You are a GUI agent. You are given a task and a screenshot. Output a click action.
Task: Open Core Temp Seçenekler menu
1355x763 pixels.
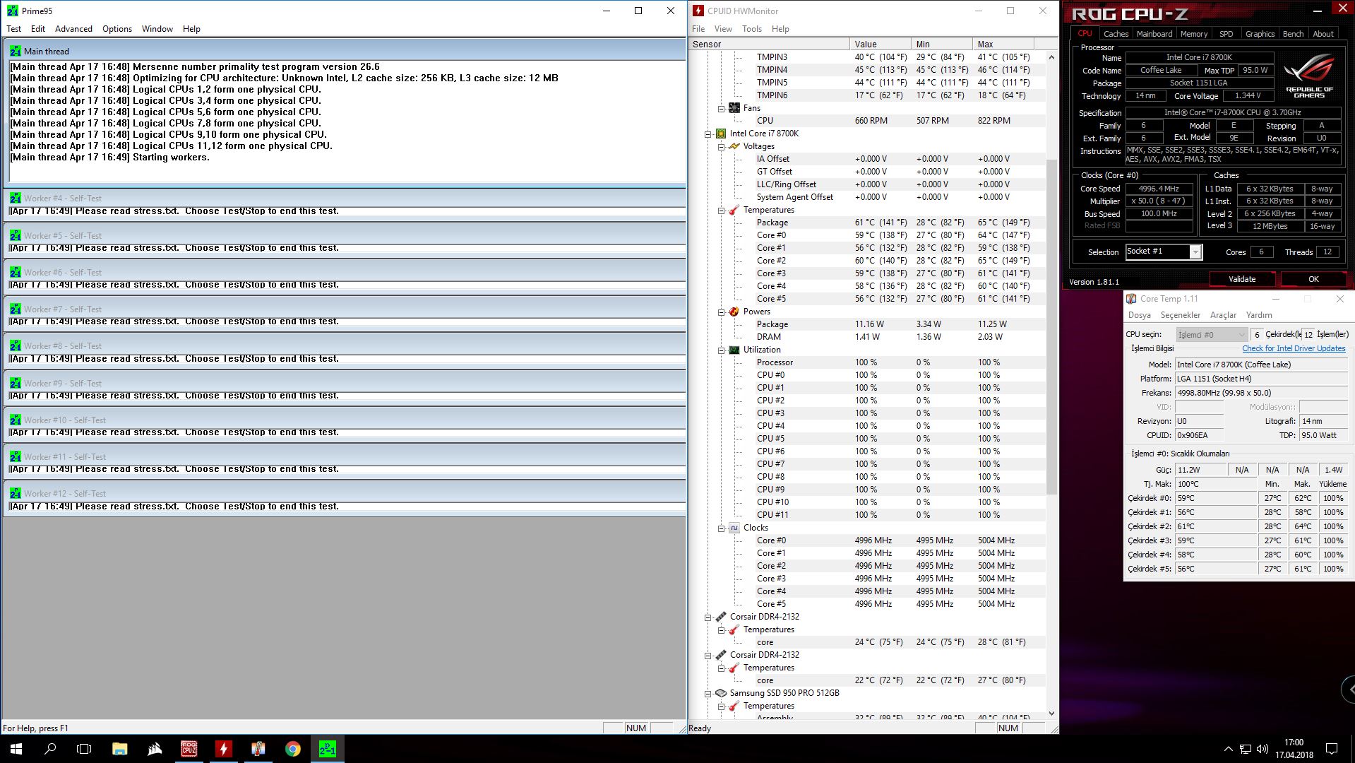pyautogui.click(x=1181, y=315)
